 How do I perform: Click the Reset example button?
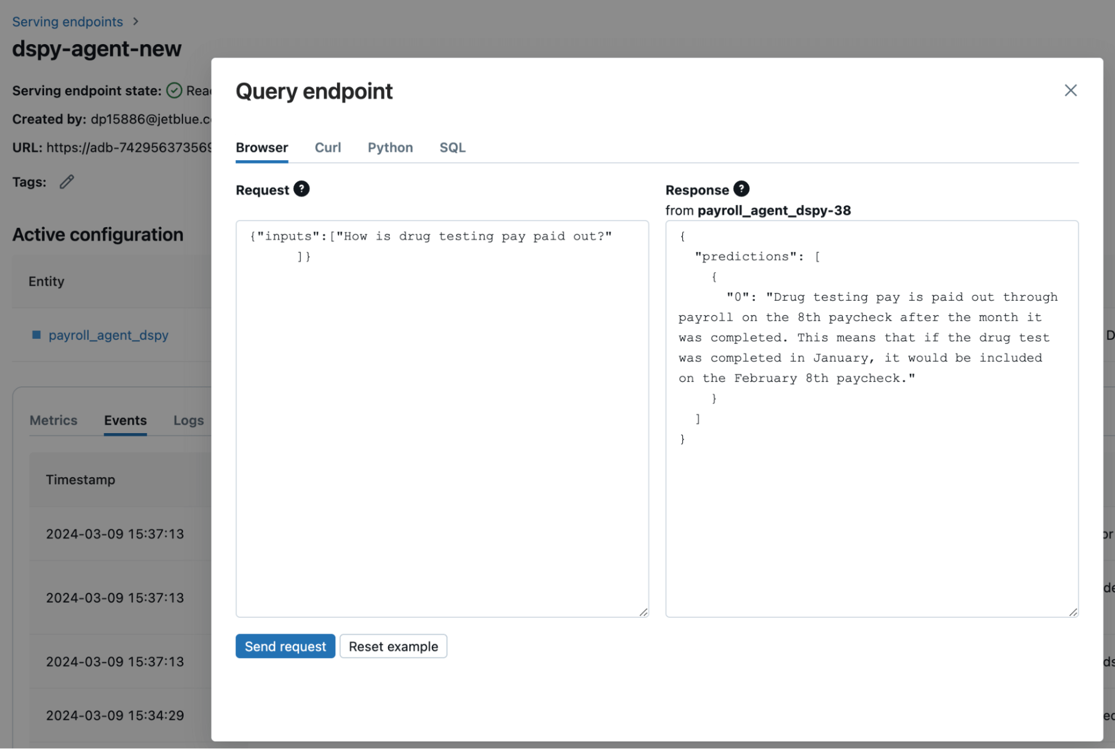point(393,646)
